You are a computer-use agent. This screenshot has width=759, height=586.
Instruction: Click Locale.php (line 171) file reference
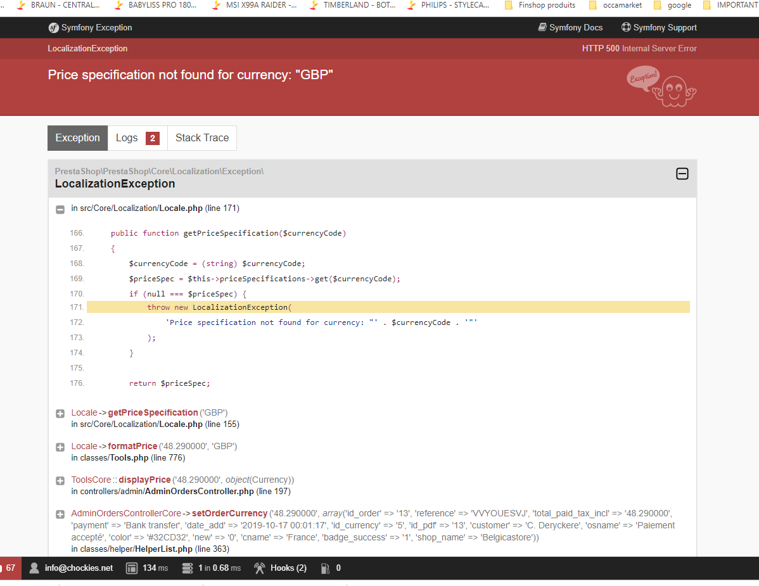point(155,208)
